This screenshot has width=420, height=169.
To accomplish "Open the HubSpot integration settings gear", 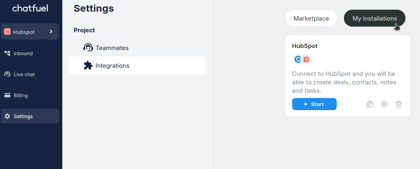I will click(x=384, y=104).
